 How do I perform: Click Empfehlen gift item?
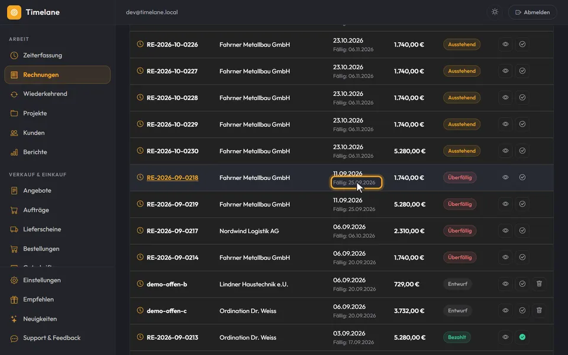57,299
